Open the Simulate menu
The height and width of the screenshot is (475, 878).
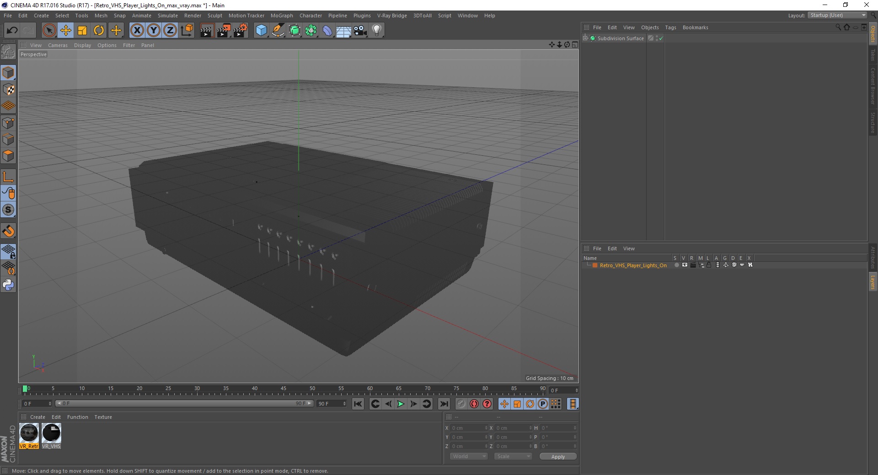coord(168,16)
